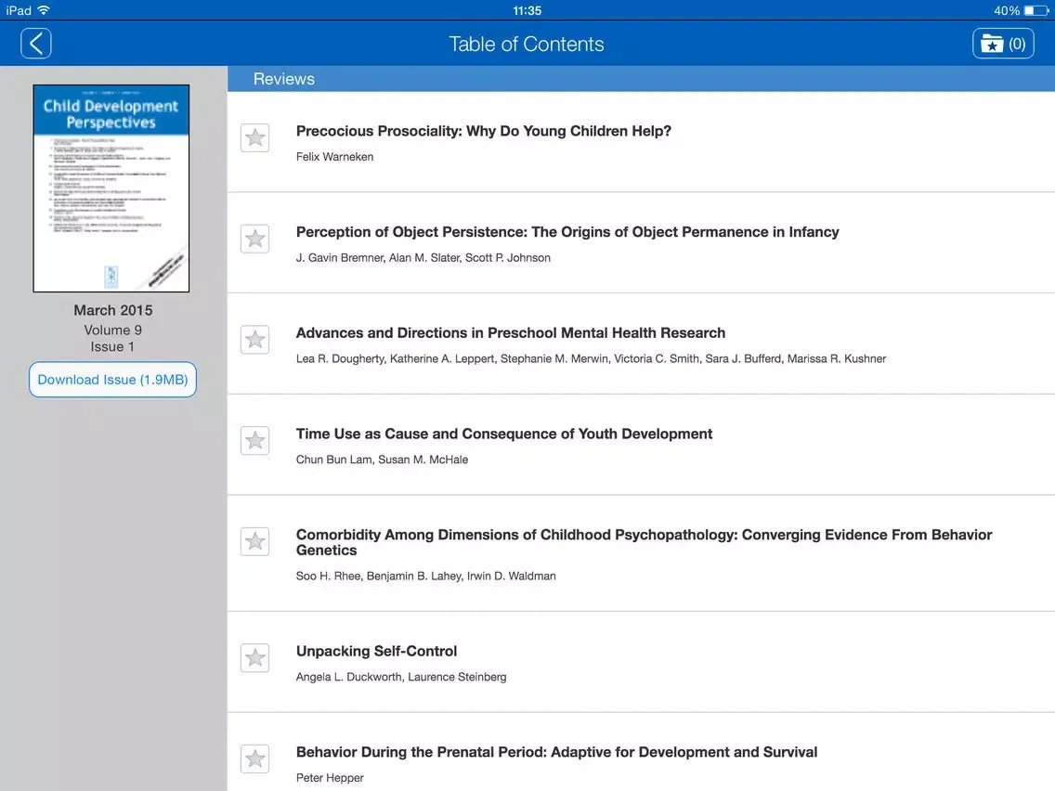Click author name Felix Warneken
The height and width of the screenshot is (791, 1055).
coord(334,157)
